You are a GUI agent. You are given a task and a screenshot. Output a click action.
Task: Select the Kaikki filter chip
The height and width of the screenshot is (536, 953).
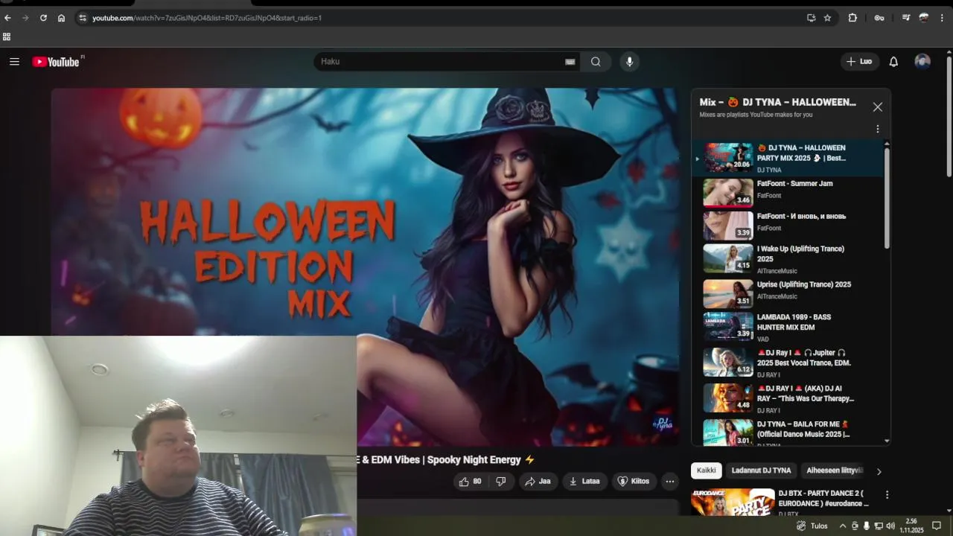[x=707, y=470]
